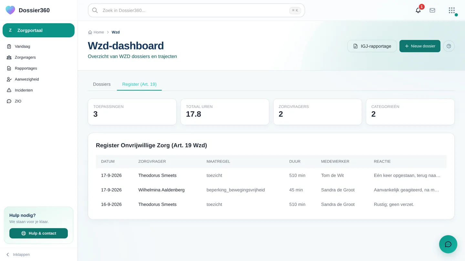Open the notifications bell
465x261 pixels.
418,10
